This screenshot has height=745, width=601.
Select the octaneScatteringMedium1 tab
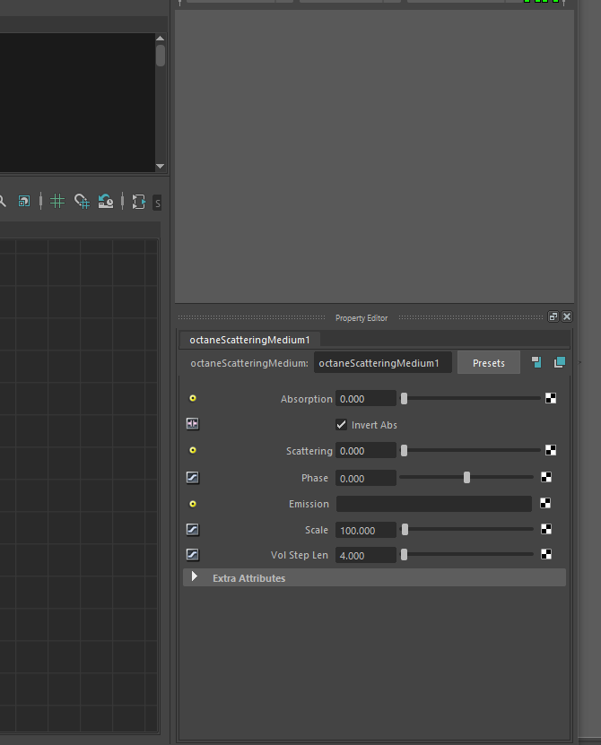click(x=249, y=340)
